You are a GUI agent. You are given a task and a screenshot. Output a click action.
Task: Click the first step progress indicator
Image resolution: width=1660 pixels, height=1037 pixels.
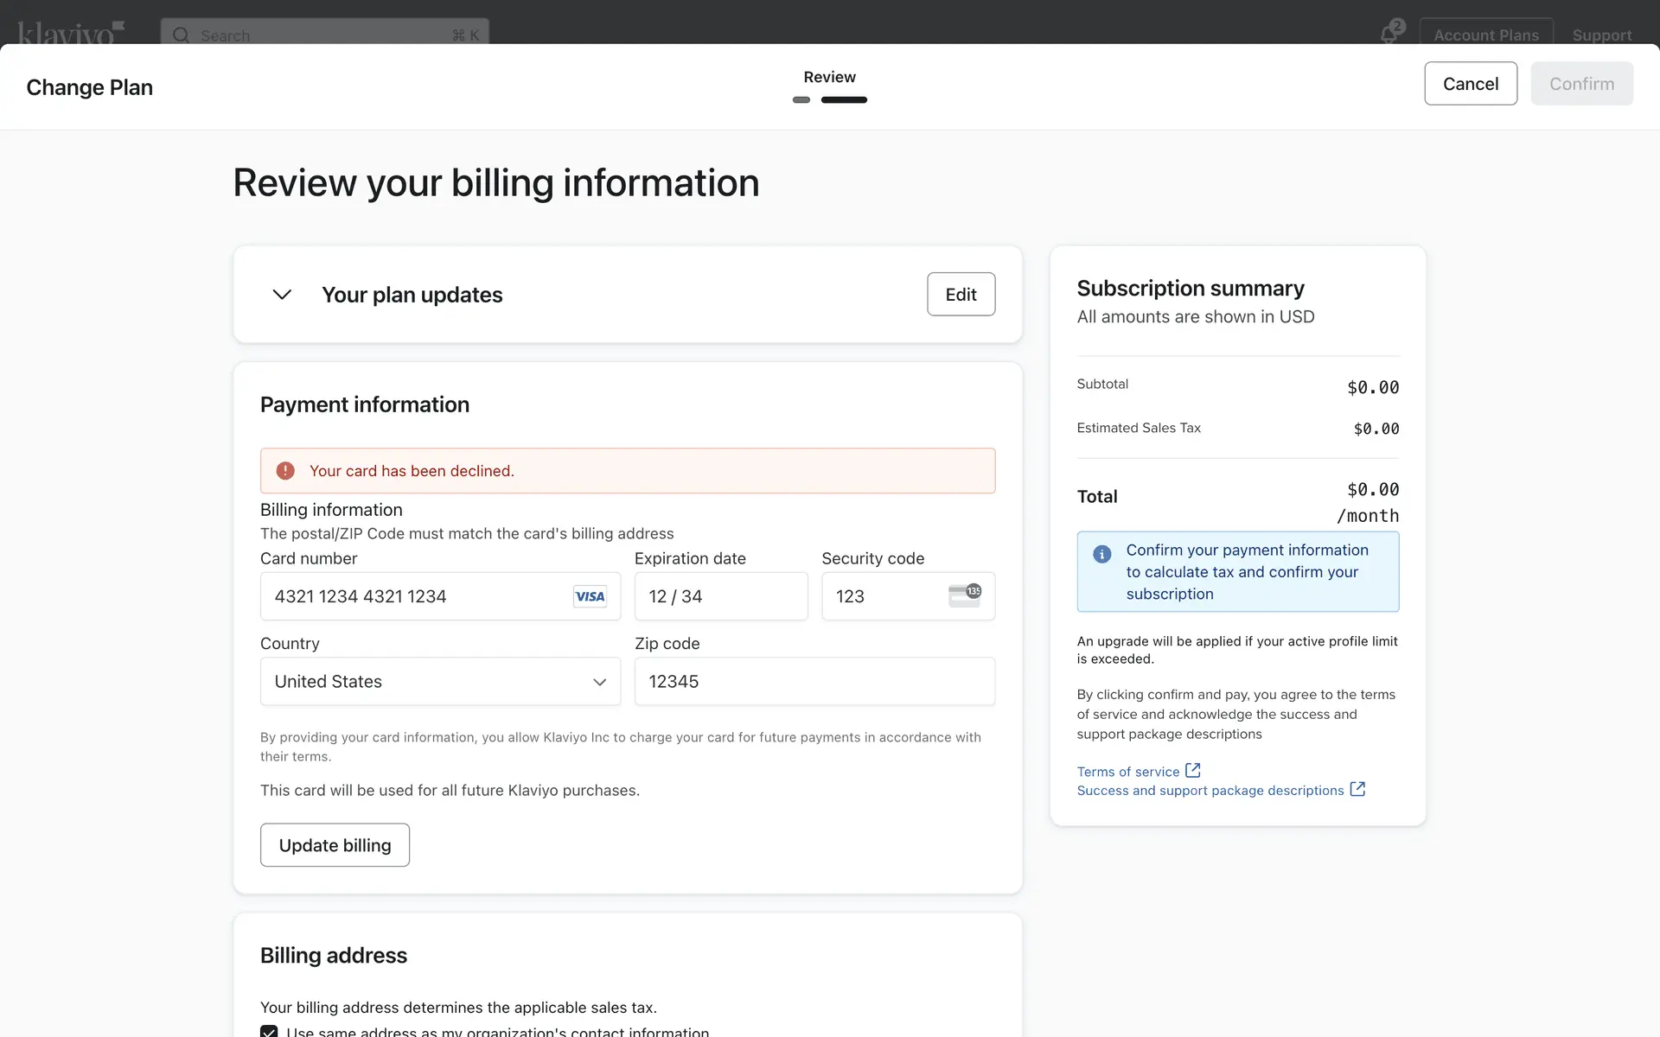(801, 100)
